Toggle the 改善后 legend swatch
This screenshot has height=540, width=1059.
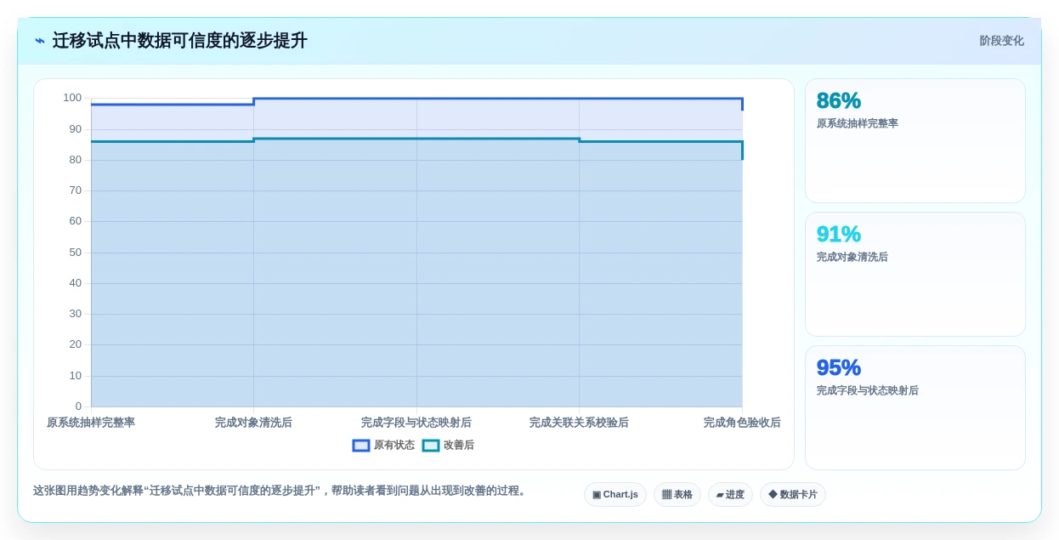click(x=431, y=446)
